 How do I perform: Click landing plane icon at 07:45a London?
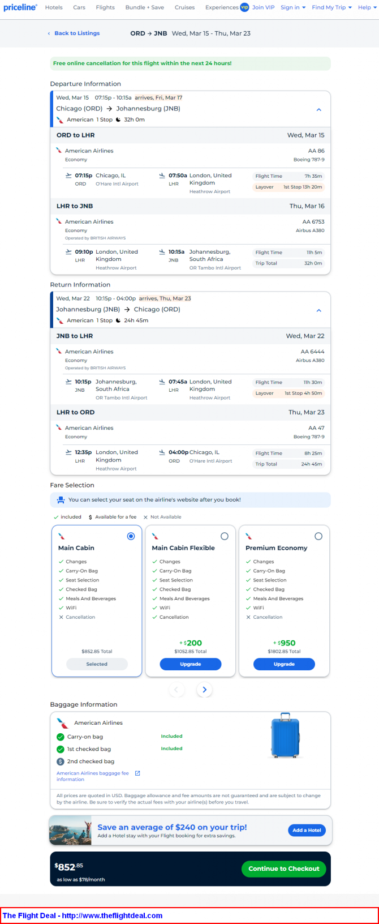point(162,382)
